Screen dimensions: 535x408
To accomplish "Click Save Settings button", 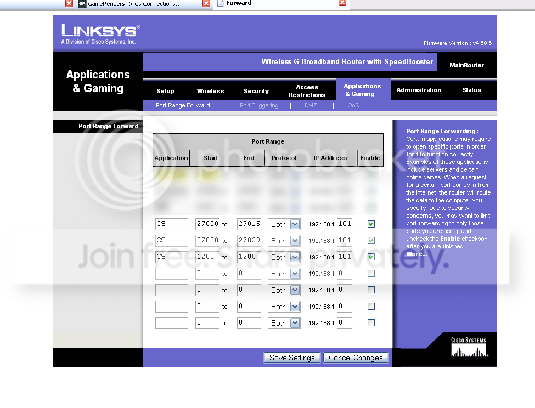I will click(x=292, y=358).
